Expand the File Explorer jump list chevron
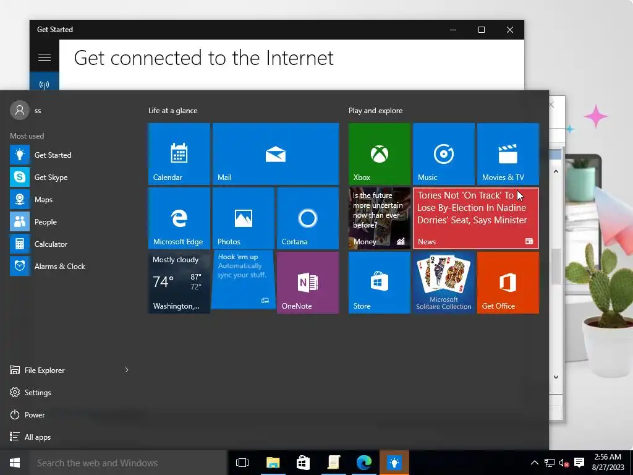Image resolution: width=633 pixels, height=475 pixels. [126, 370]
